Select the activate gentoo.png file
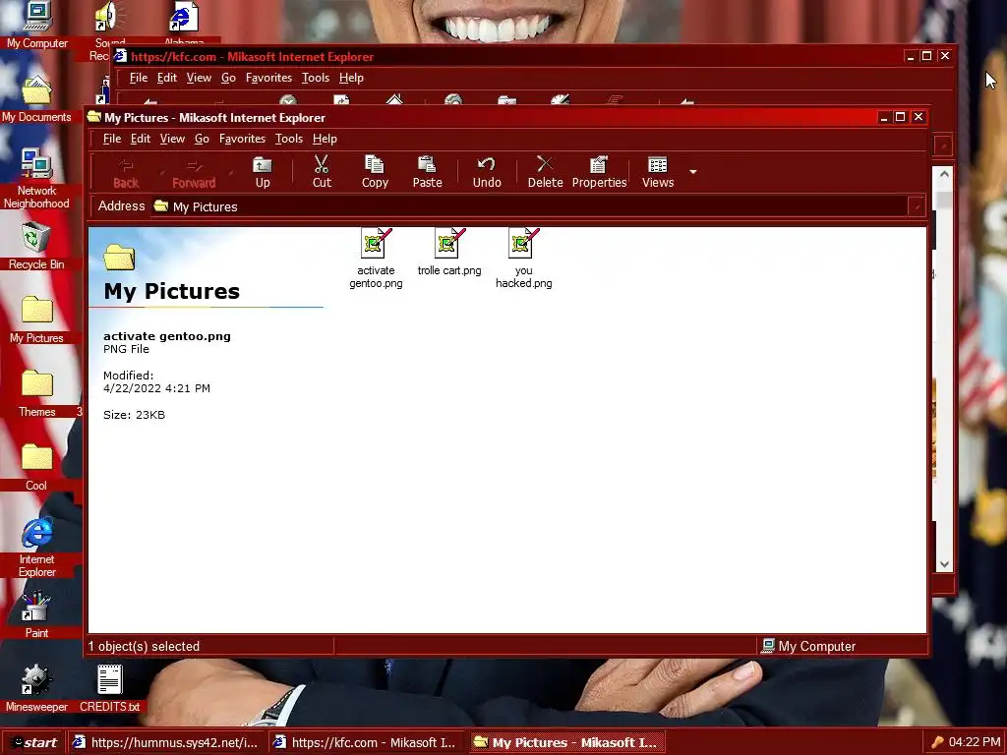The height and width of the screenshot is (755, 1007). 376,259
